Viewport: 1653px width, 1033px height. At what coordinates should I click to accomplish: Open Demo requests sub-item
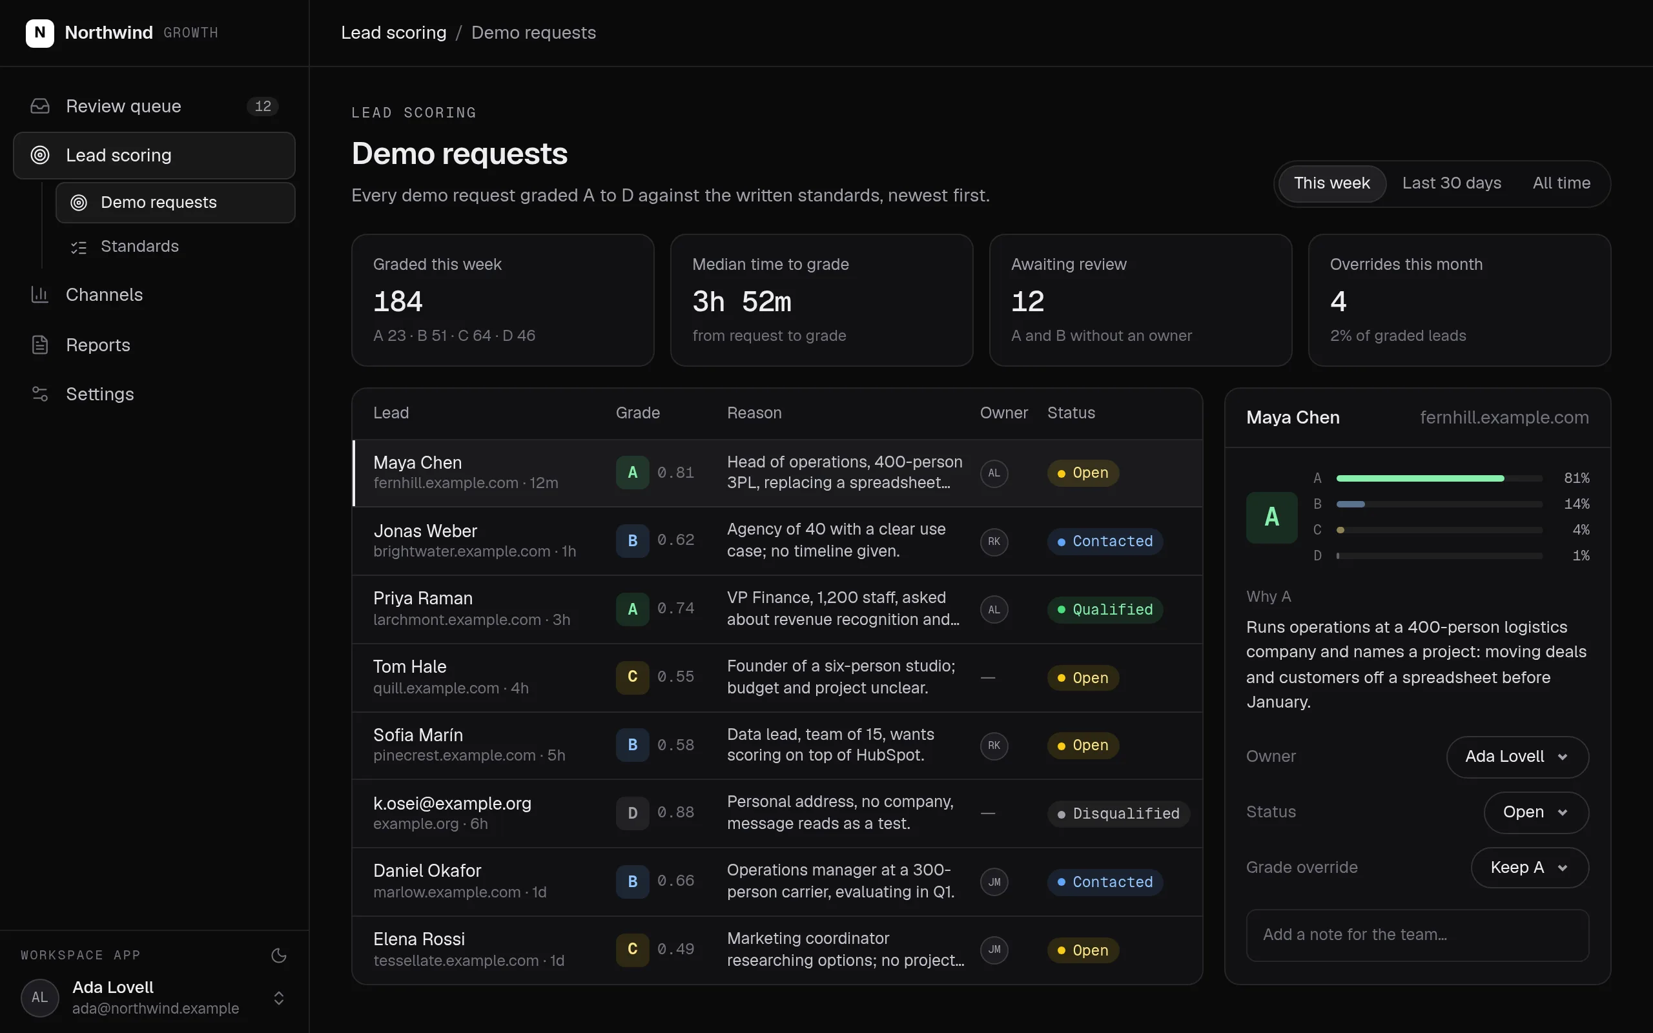[176, 202]
